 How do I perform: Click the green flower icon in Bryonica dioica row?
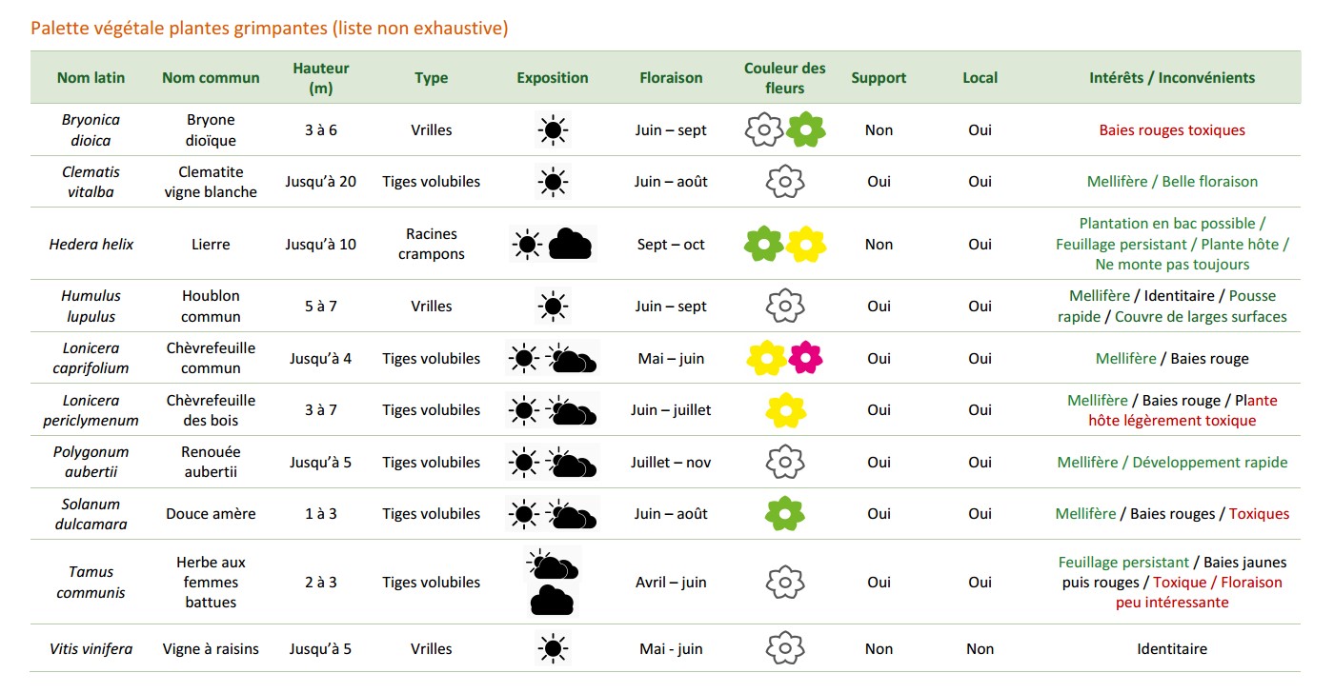pos(806,129)
